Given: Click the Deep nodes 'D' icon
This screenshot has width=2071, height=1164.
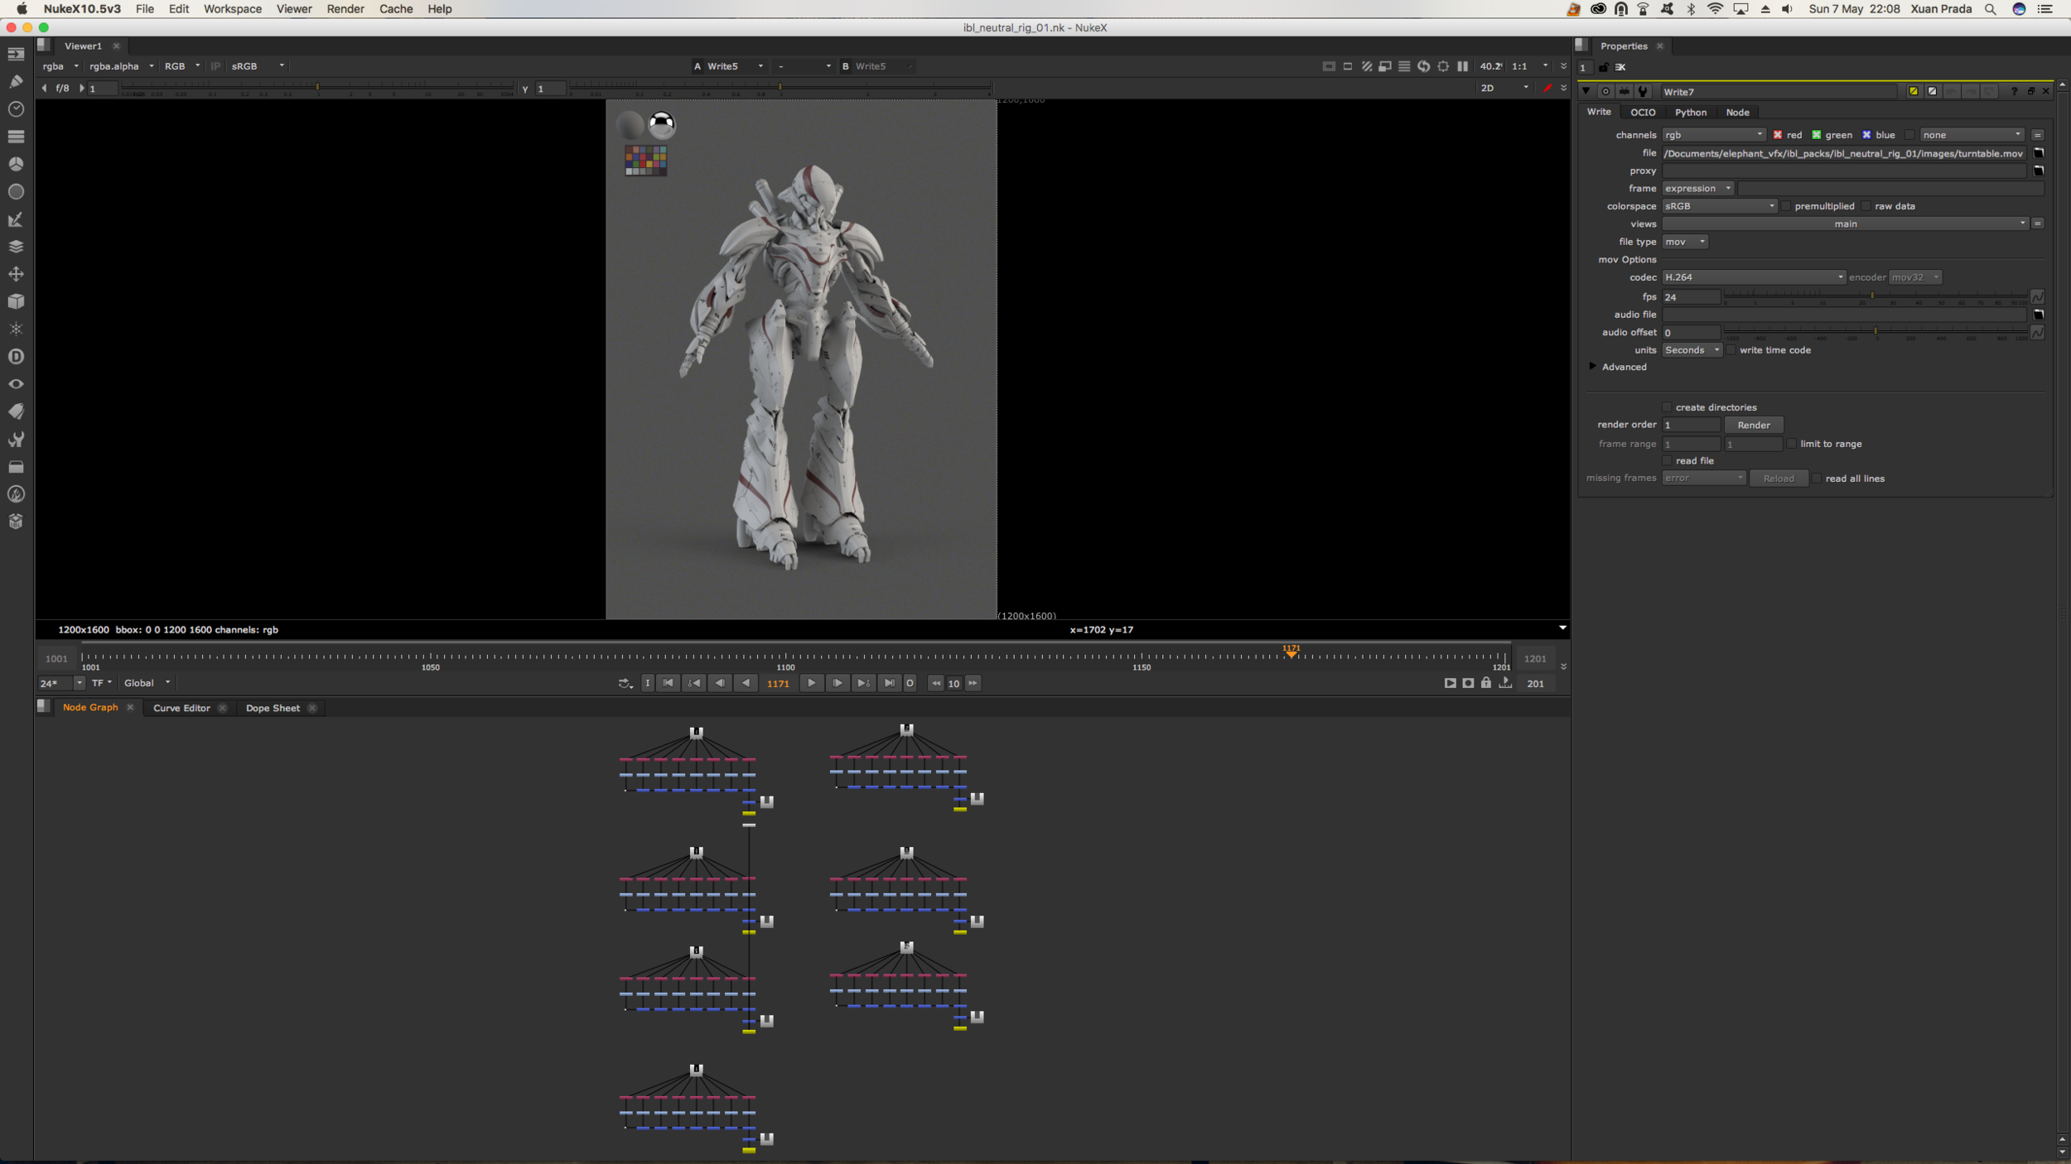Looking at the screenshot, I should point(16,356).
